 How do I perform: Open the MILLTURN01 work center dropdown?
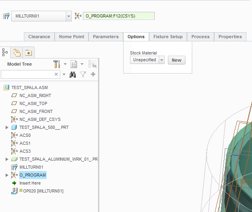click(69, 16)
